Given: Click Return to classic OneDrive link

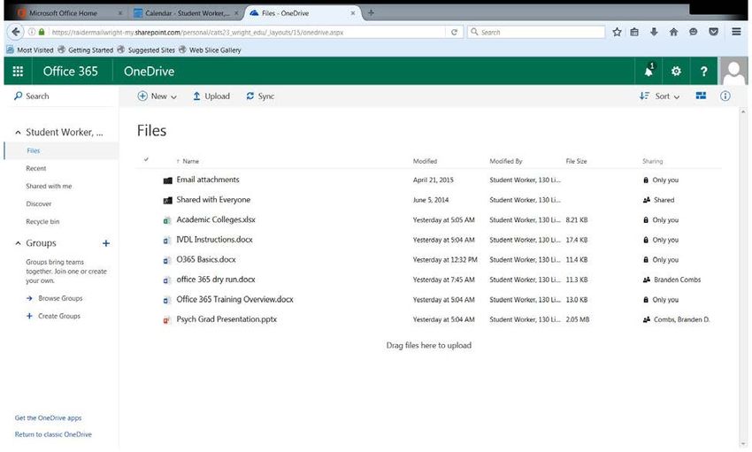Looking at the screenshot, I should [53, 434].
